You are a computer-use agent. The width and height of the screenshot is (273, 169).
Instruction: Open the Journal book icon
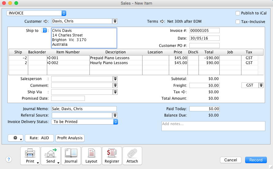tap(71, 153)
